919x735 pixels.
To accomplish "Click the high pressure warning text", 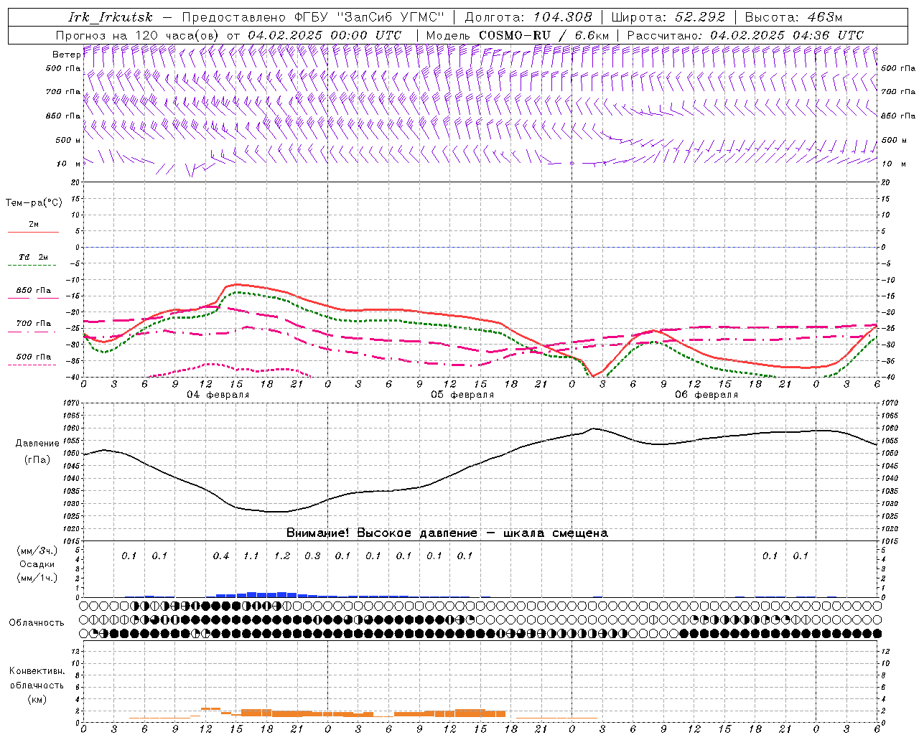I will (x=447, y=533).
